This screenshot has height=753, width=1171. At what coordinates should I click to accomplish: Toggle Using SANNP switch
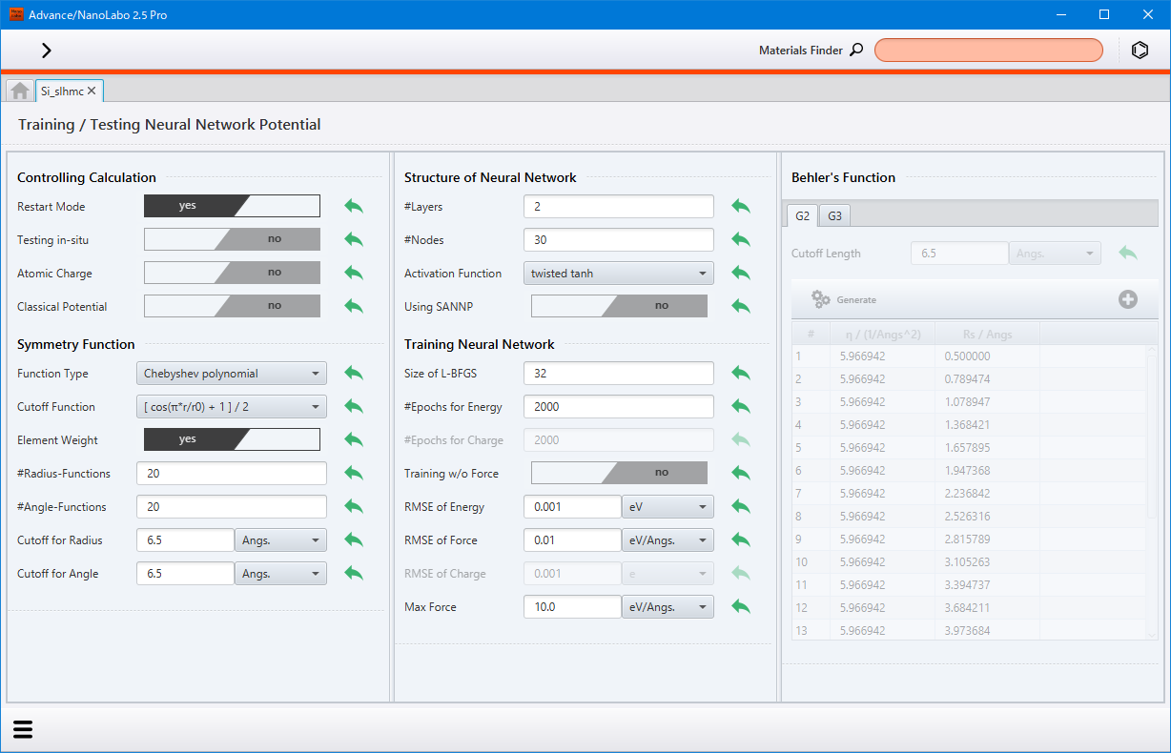(619, 306)
